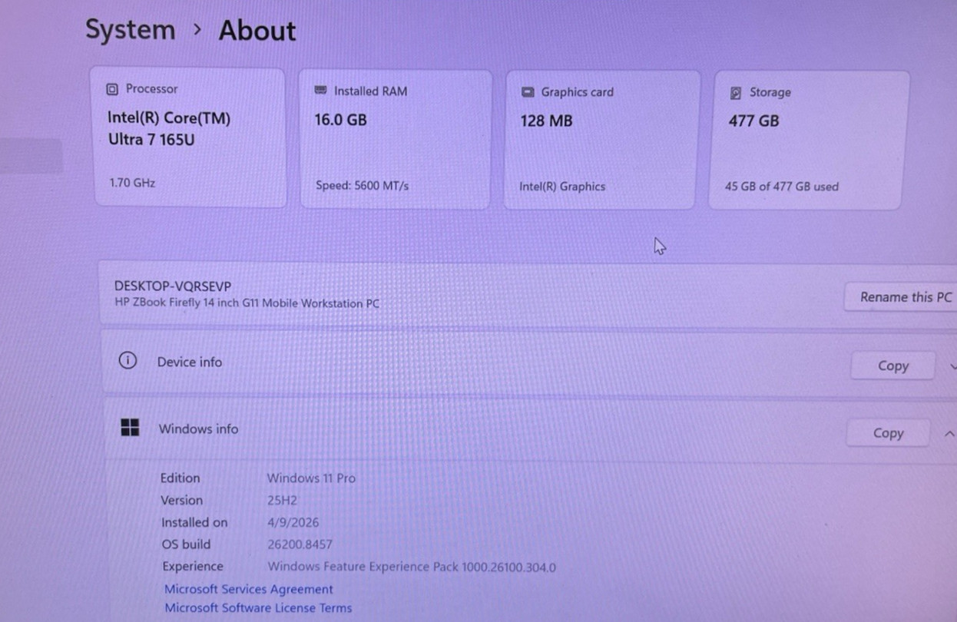Select the 25H2 version value
The width and height of the screenshot is (957, 622).
point(283,500)
